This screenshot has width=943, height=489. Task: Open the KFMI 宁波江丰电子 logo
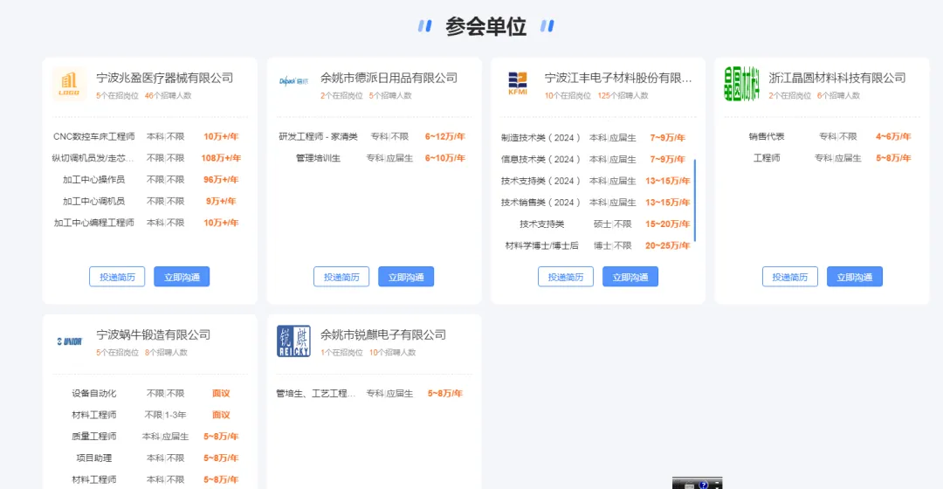click(518, 84)
